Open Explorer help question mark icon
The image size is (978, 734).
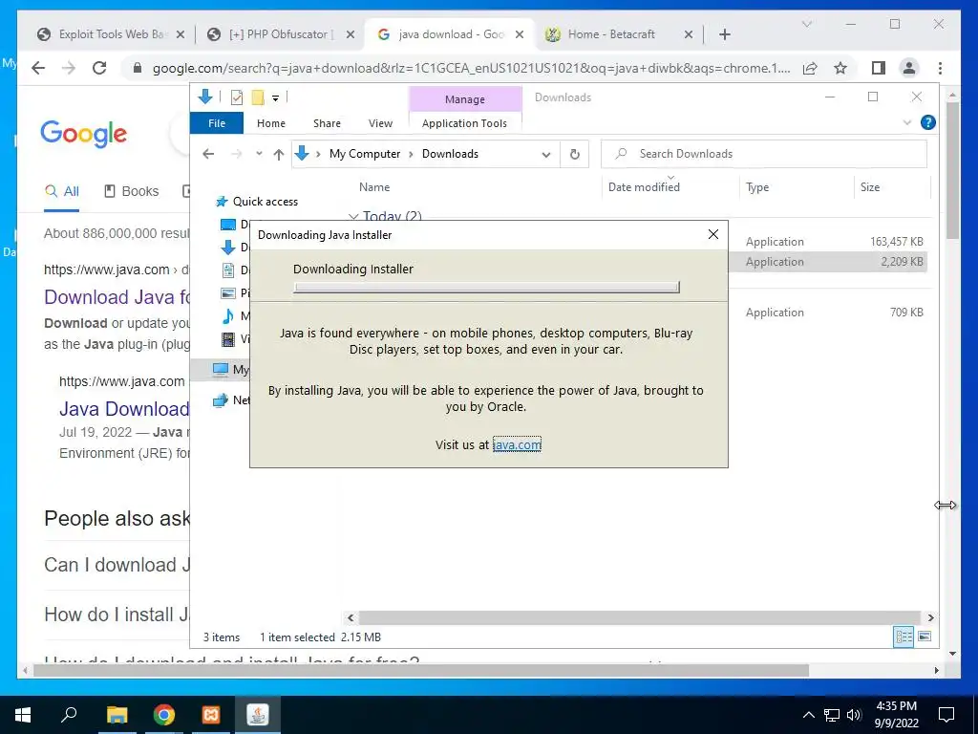(x=928, y=122)
